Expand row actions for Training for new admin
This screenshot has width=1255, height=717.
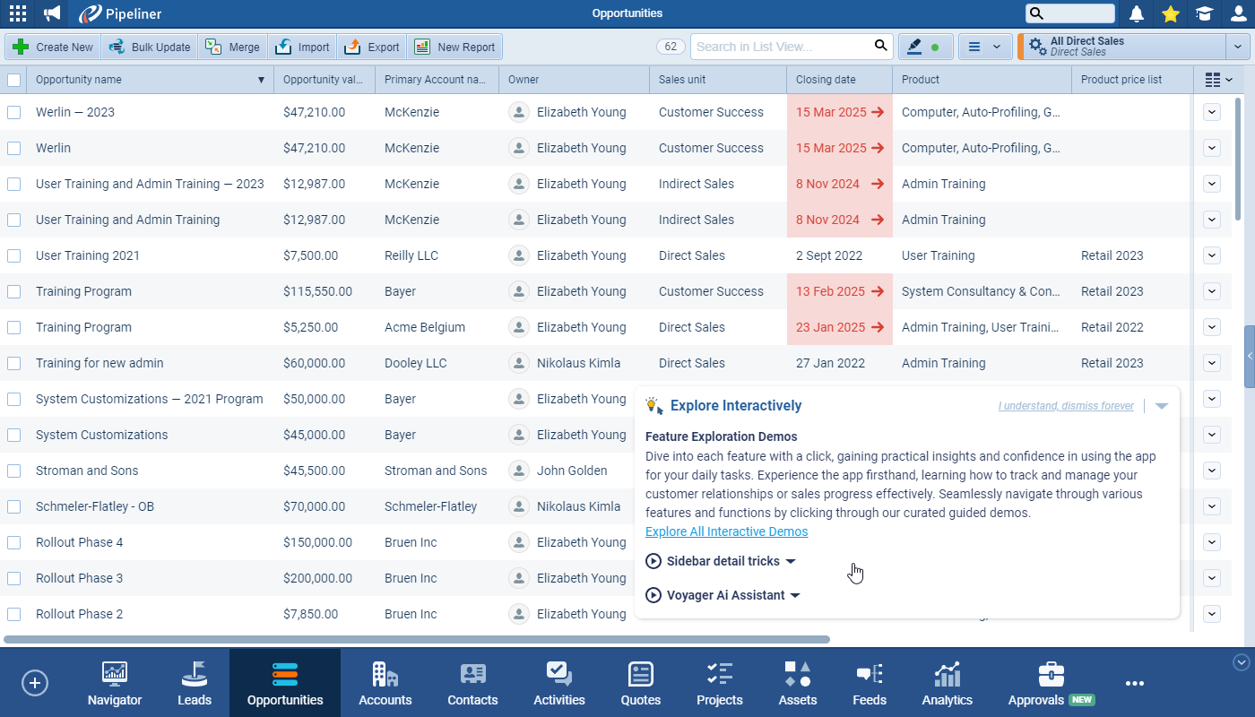(1212, 363)
